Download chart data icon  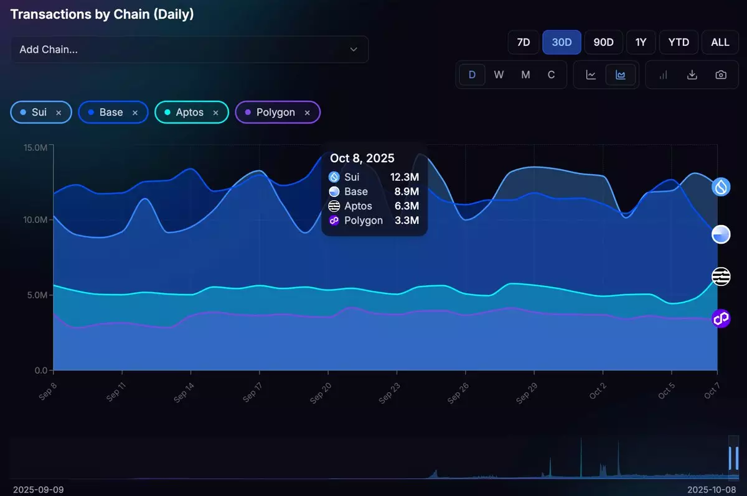692,75
